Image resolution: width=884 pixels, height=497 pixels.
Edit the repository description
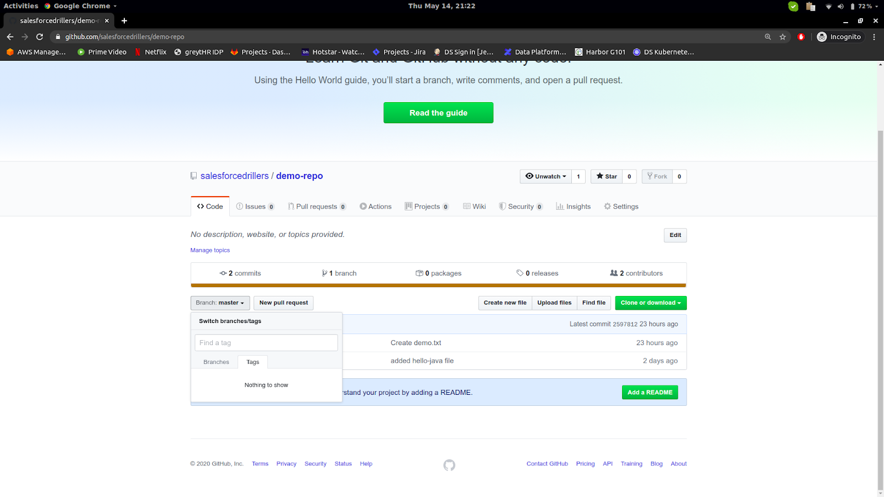[675, 235]
